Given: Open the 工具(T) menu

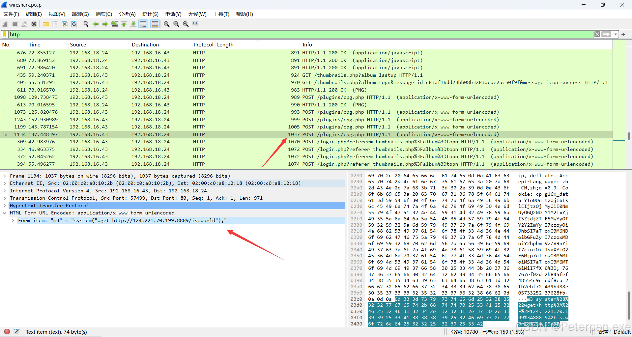Looking at the screenshot, I should tap(221, 14).
